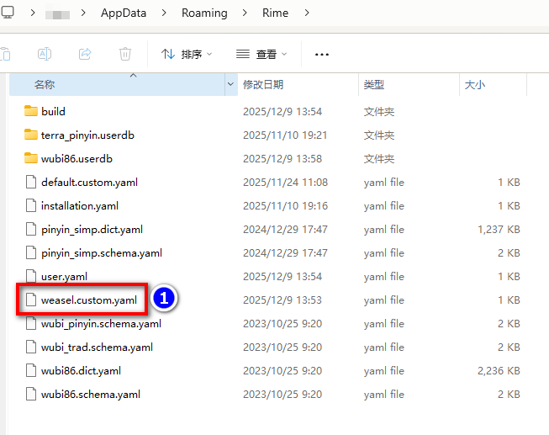Select the wubi86.userdb folder icon
This screenshot has height=435, width=549.
[31, 158]
